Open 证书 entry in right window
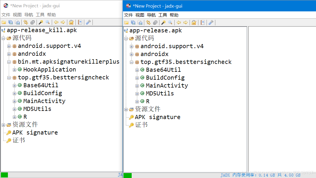This screenshot has width=316, height=178. [141, 125]
